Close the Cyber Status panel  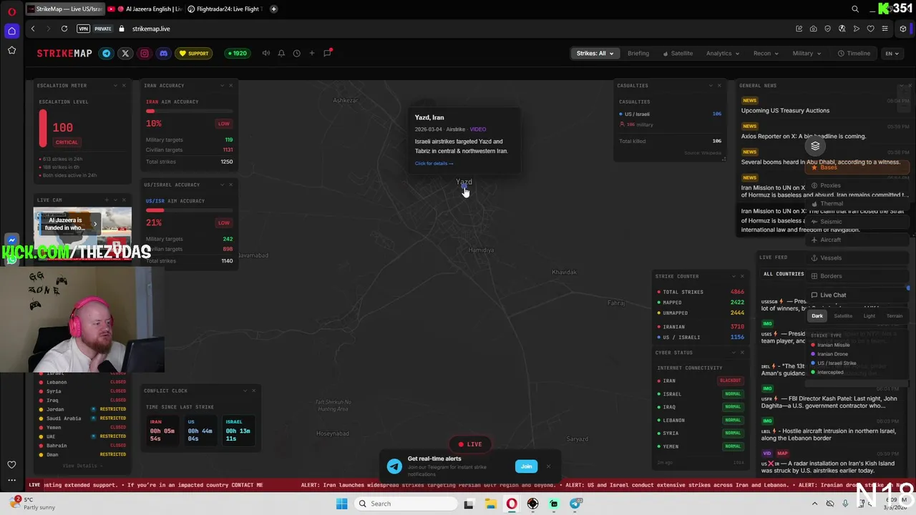click(x=742, y=353)
